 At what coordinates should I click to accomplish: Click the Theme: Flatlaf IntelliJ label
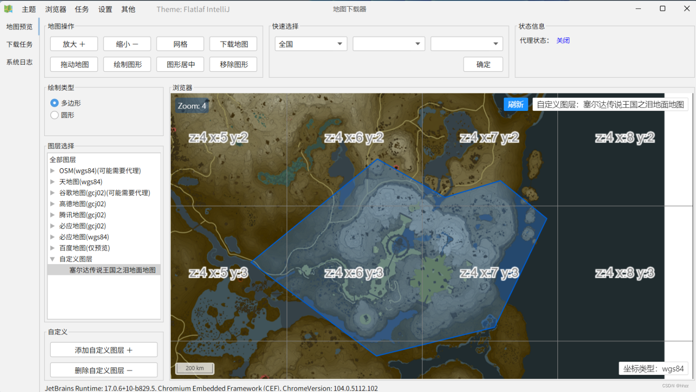click(x=193, y=9)
